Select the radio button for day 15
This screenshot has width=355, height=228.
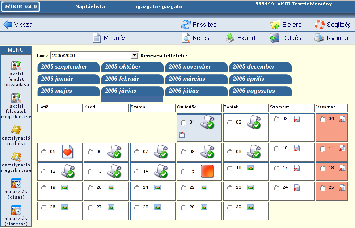tap(183, 171)
